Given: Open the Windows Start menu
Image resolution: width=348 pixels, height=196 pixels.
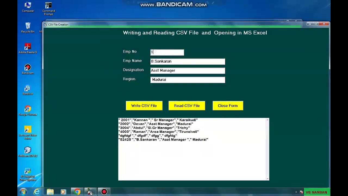Looking at the screenshot, I should pyautogui.click(x=23, y=192).
